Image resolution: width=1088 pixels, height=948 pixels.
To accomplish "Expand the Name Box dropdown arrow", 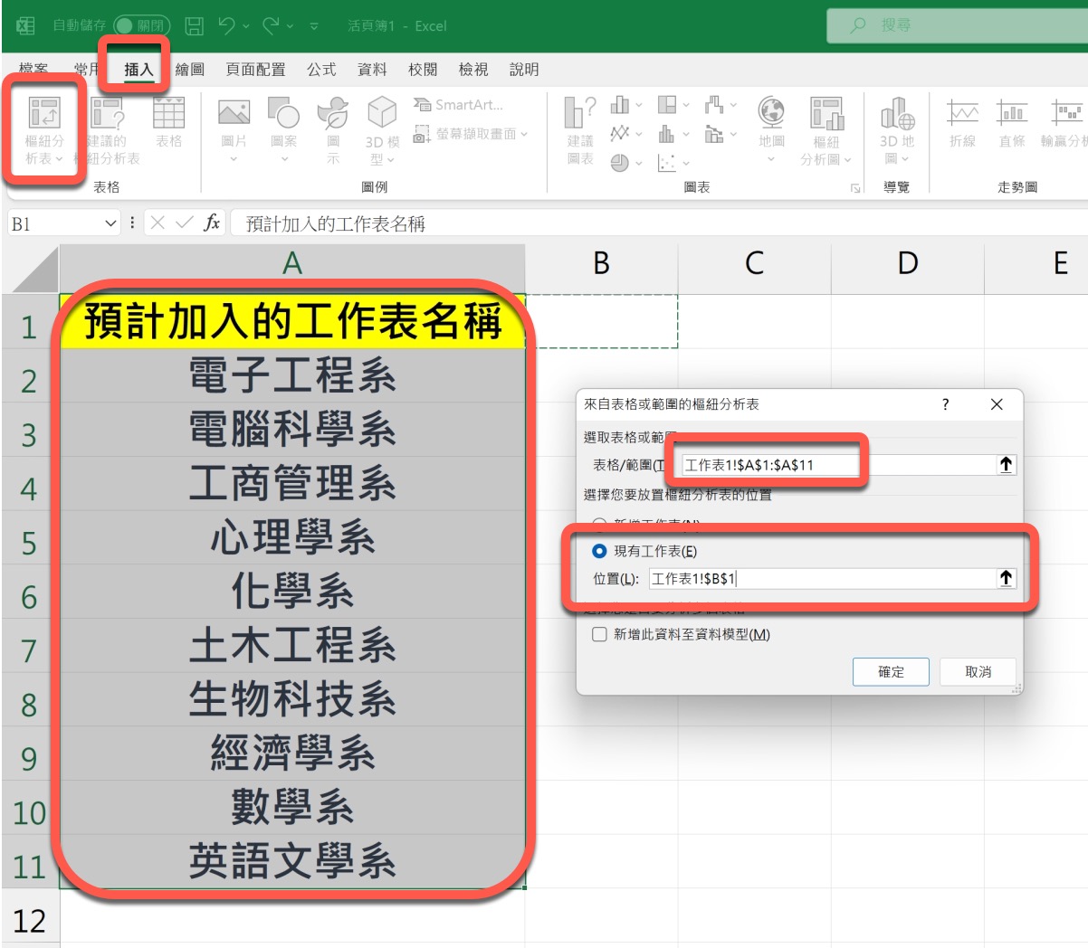I will 110,223.
